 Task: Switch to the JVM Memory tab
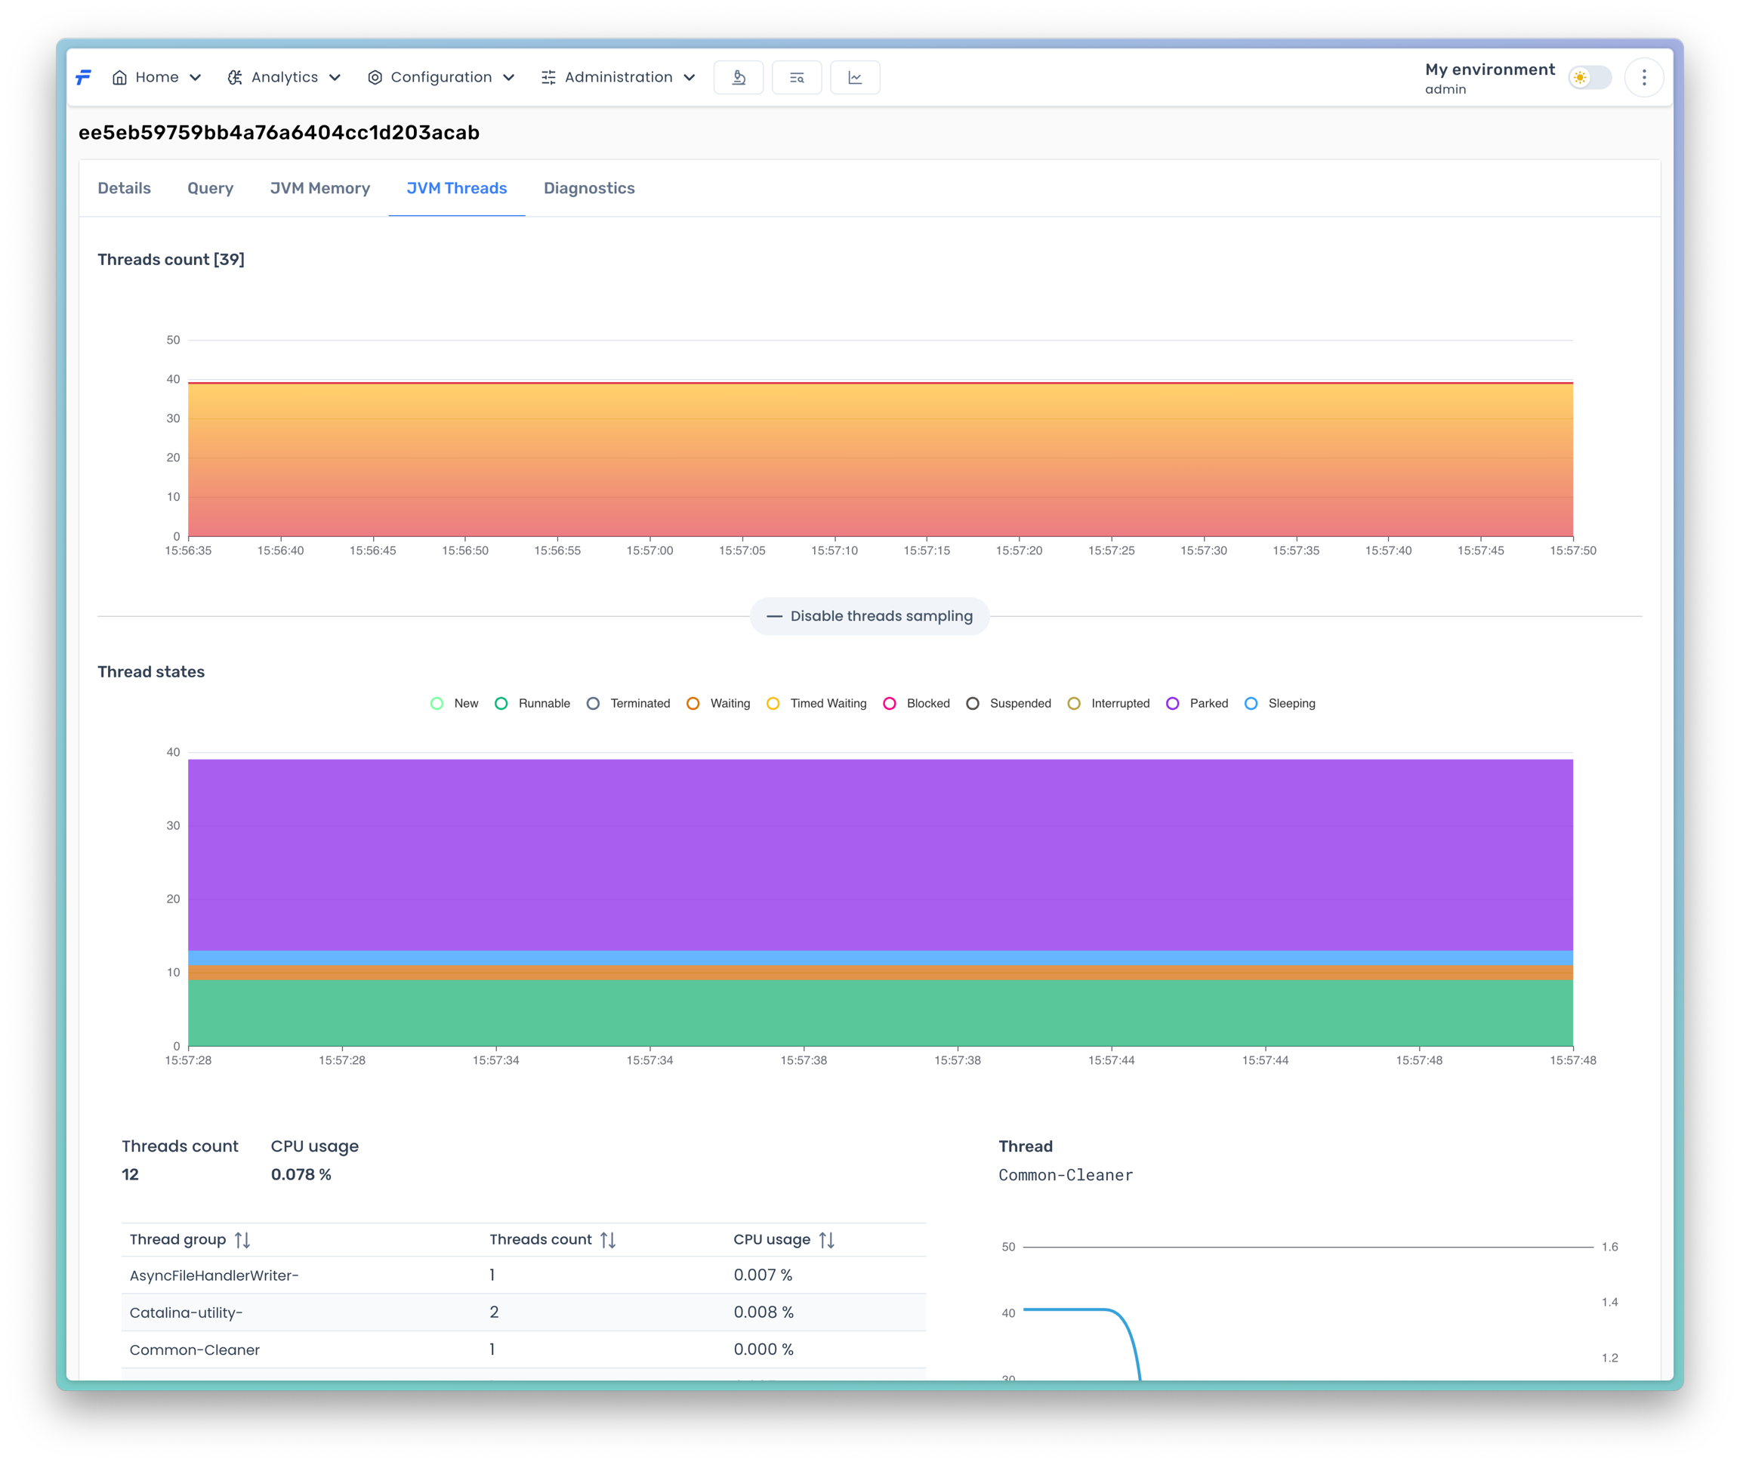click(x=319, y=189)
